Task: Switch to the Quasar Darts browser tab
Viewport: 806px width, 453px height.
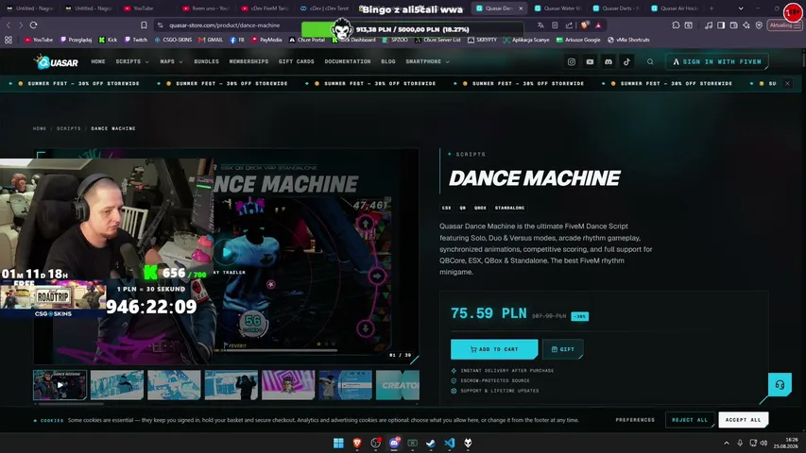Action: point(617,8)
